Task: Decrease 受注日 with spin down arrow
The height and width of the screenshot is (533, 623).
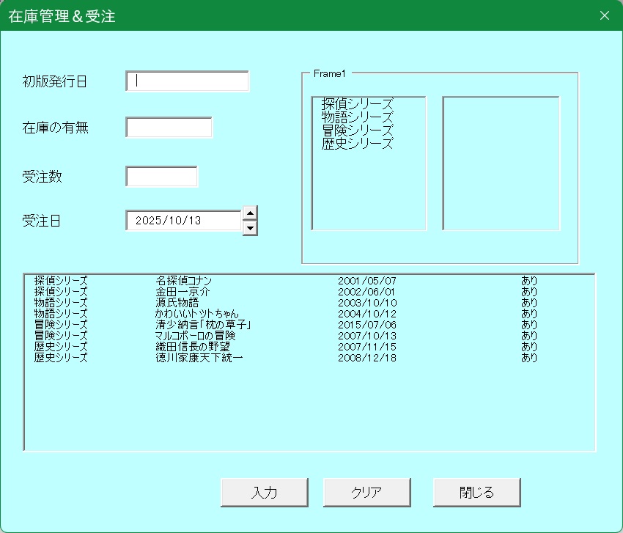Action: click(250, 228)
